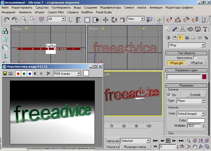Click the Use Pivot Point Center icon

click(x=149, y=20)
